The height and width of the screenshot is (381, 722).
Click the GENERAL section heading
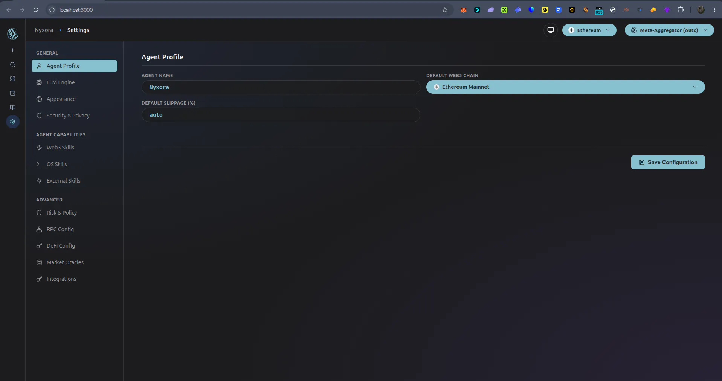pyautogui.click(x=47, y=53)
